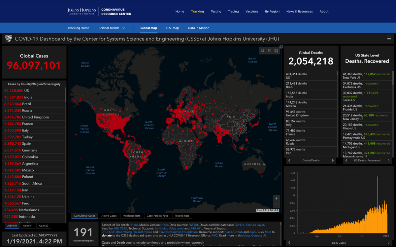Viewport: 396px width, 247px height.
Task: Go to previous deaths list using left arrow
Action: (x=289, y=160)
